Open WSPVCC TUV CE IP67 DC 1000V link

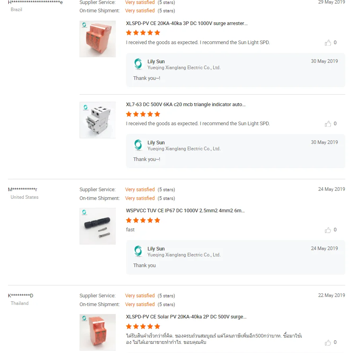[185, 211]
